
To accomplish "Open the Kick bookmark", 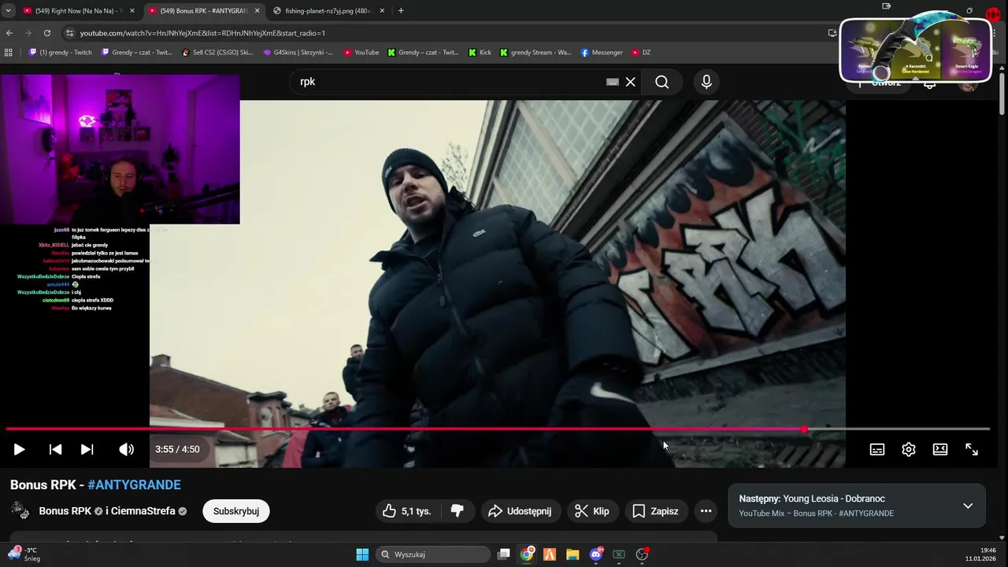I will (x=480, y=53).
